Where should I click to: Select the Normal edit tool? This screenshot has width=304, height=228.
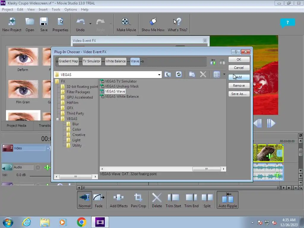click(85, 200)
